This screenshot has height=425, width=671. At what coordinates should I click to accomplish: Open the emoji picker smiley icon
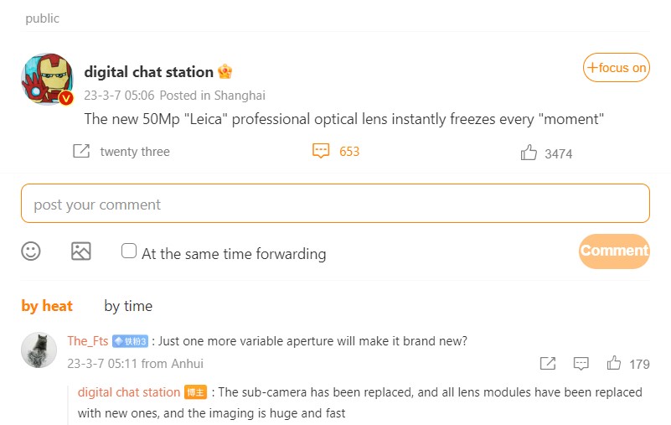(31, 251)
